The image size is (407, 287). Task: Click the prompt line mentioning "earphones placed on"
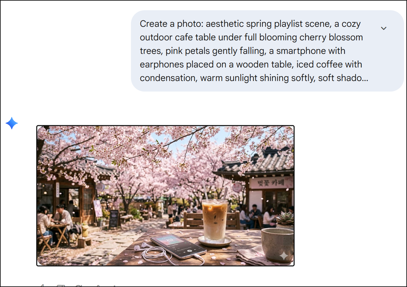click(250, 64)
